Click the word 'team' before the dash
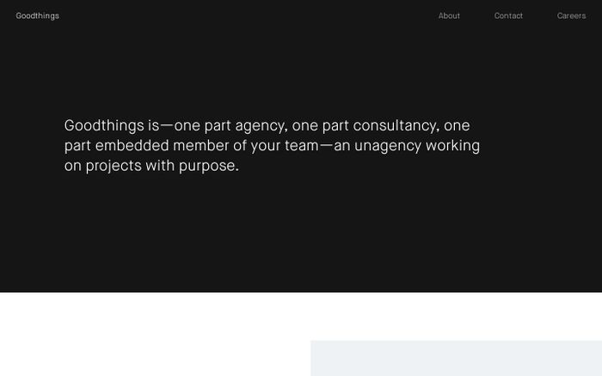Viewport: 602px width, 376px height. (301, 146)
